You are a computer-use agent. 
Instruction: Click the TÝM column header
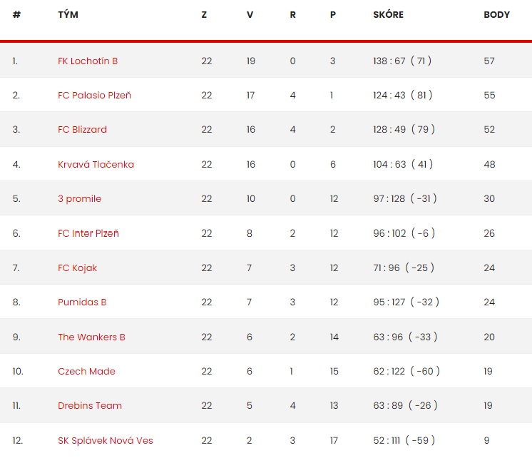[68, 14]
